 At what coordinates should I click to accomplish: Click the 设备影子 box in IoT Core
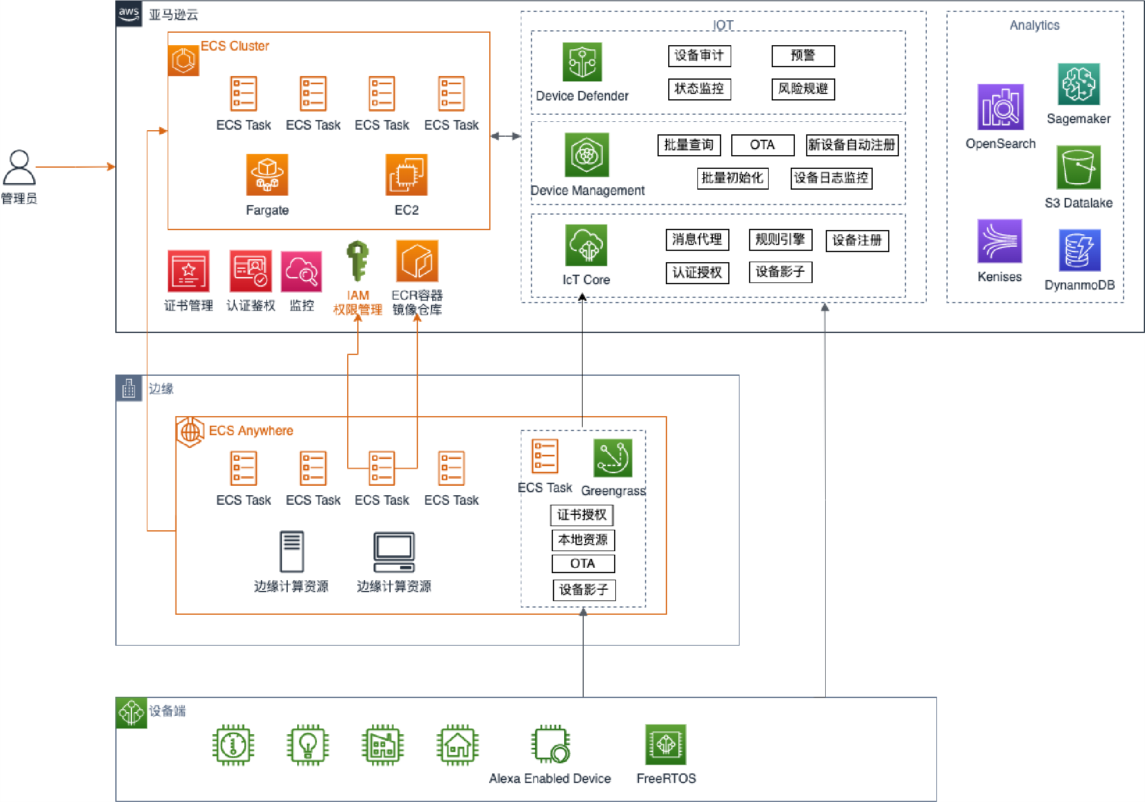[x=780, y=272]
